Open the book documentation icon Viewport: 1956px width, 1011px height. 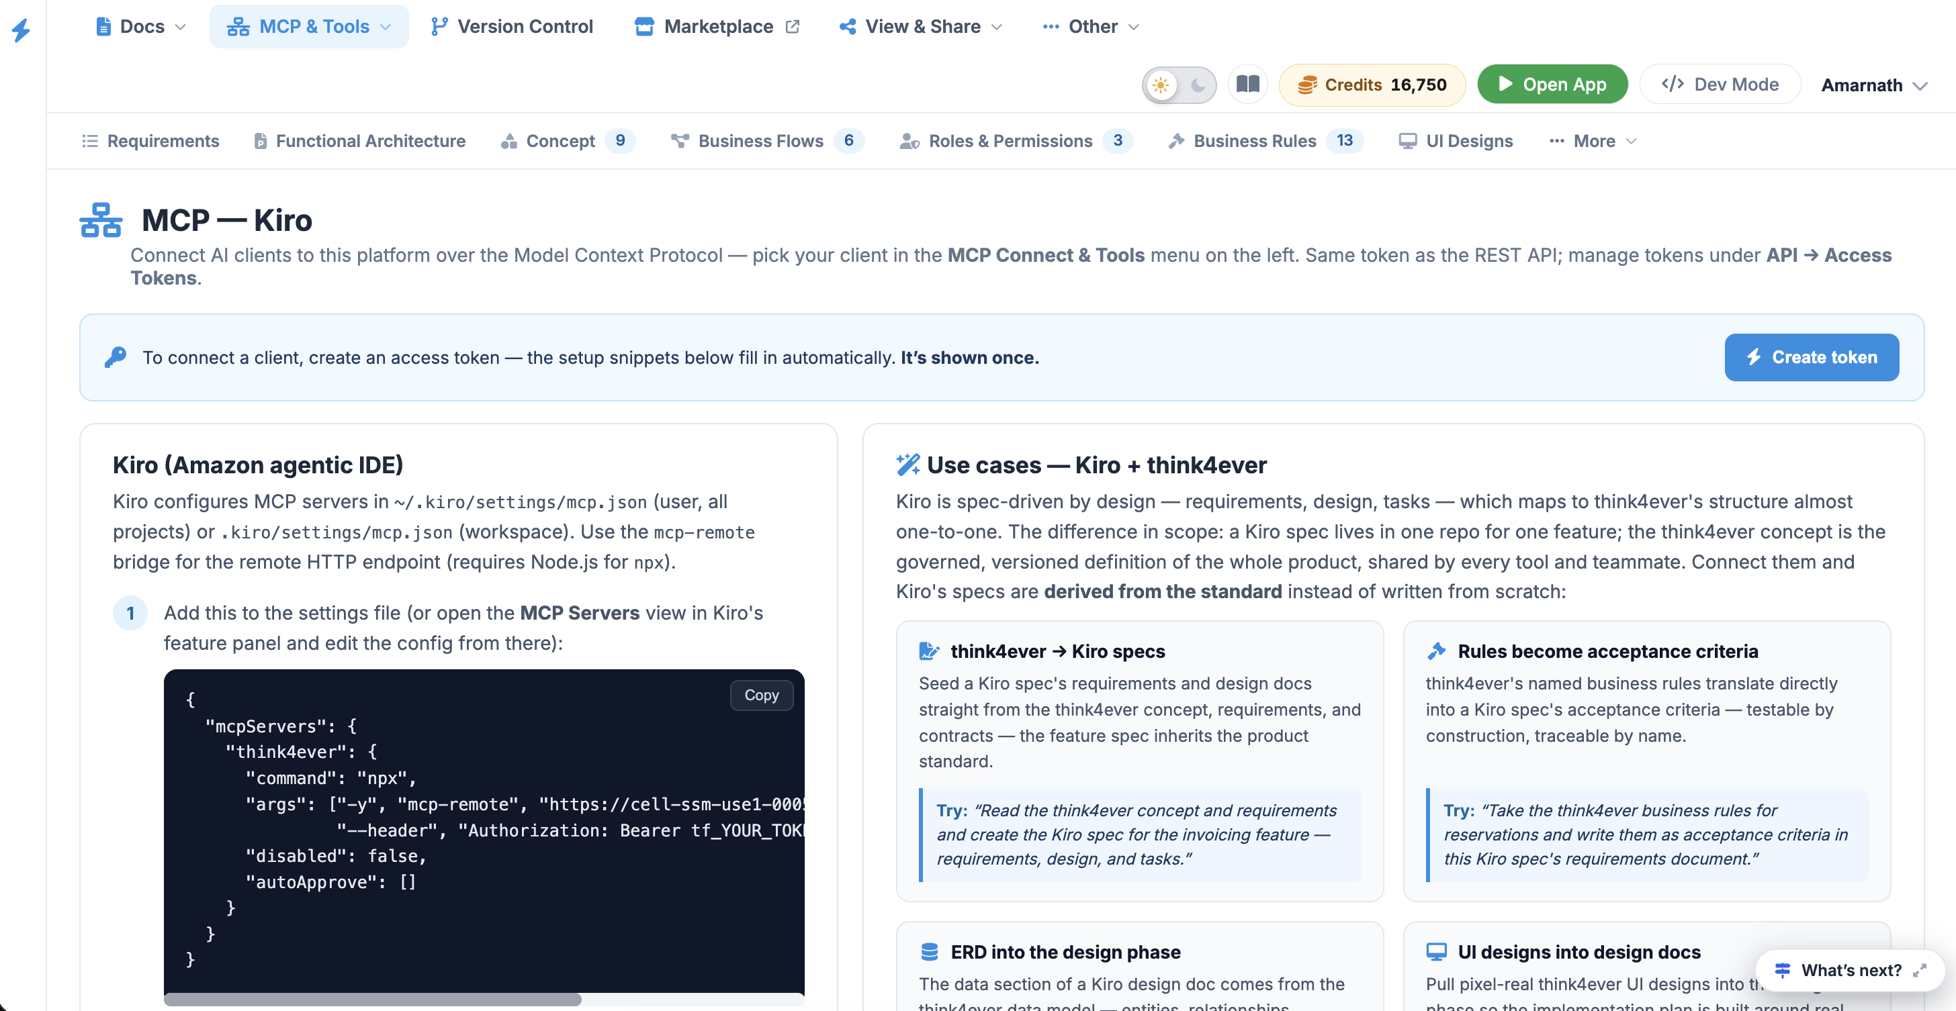point(1247,85)
